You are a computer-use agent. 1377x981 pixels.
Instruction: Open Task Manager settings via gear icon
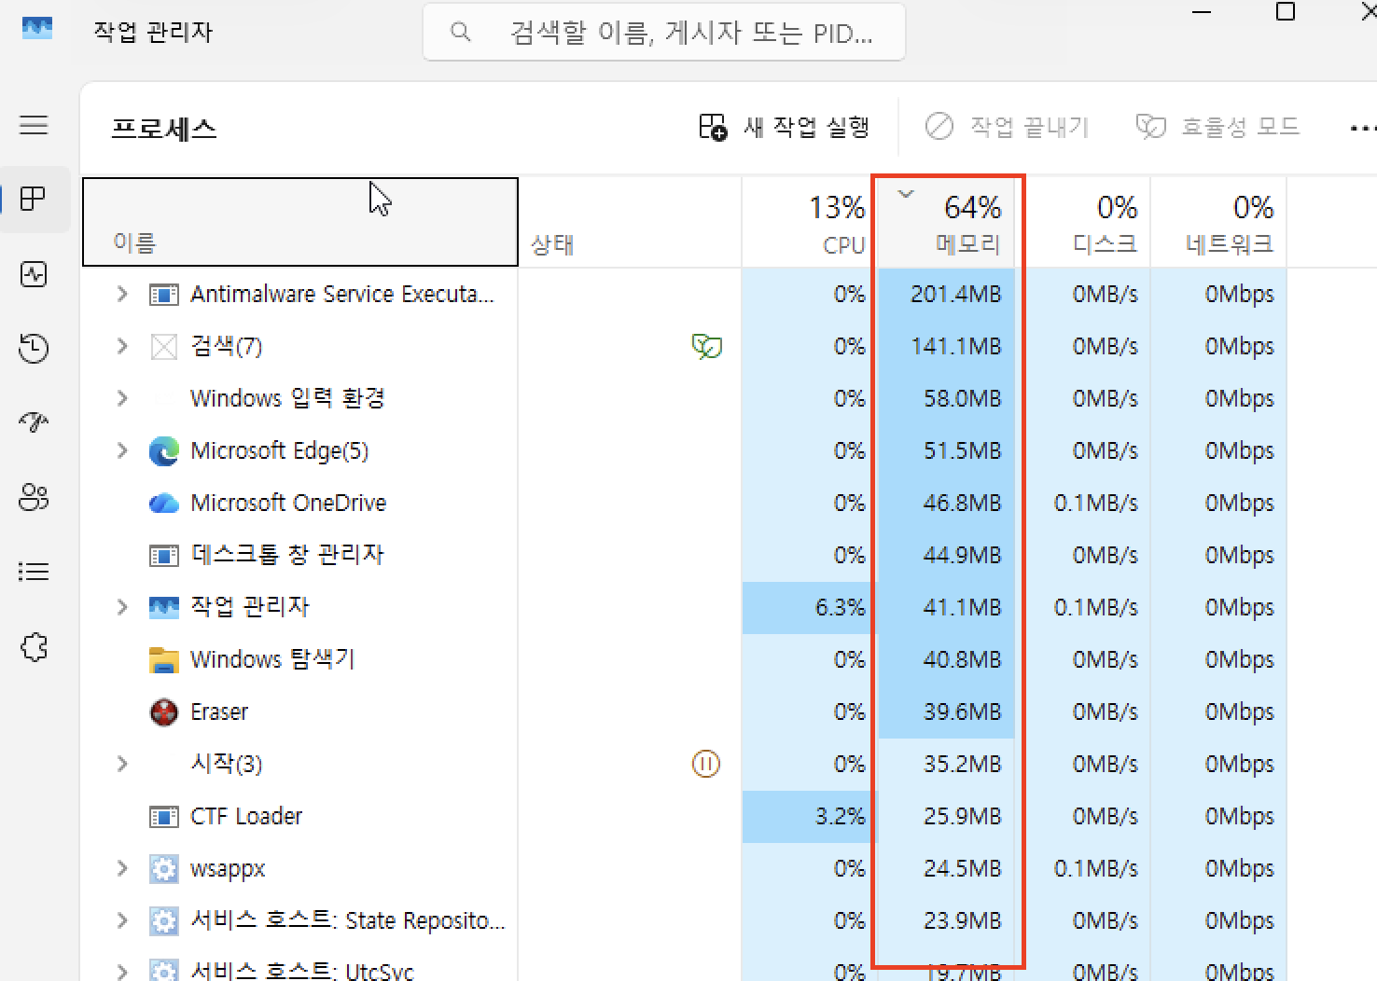(x=35, y=647)
